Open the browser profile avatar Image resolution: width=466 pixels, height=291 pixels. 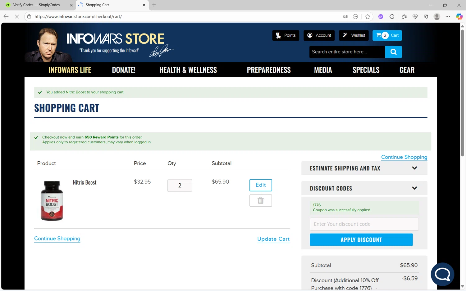click(x=437, y=16)
